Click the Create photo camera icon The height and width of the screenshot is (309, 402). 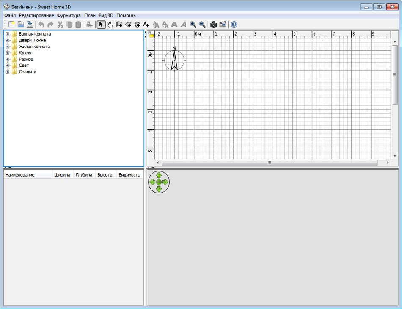(213, 25)
